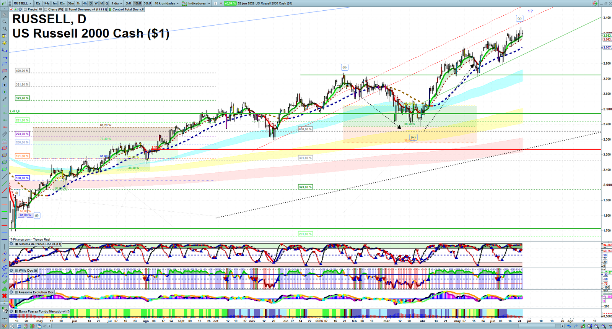Expand top-left panel chevron up
612x329 pixels.
5,9
